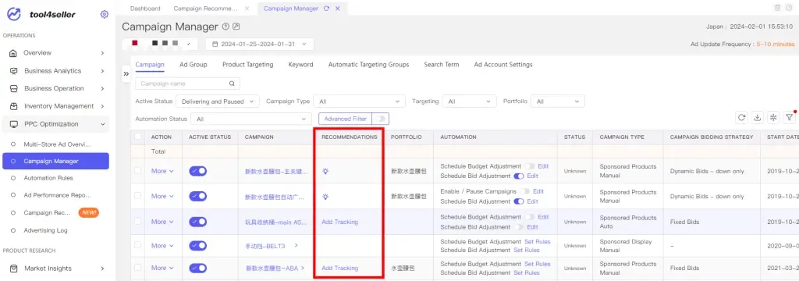Click Set Rules for Sponsored Display Budget Adjustment
Viewport: 799px width, 281px height.
[x=537, y=242]
